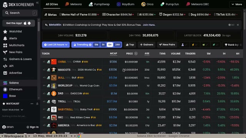The image size is (246, 138).
Task: Toggle the lightning boost filter
Action: [x=194, y=45]
